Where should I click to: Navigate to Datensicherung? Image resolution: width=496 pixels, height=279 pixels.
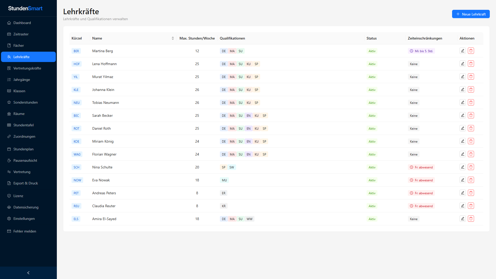click(28, 207)
